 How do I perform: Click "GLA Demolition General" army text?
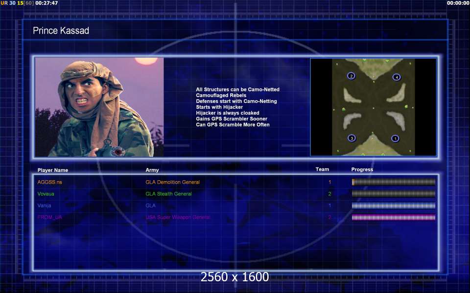(173, 182)
